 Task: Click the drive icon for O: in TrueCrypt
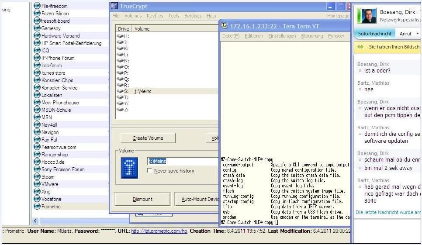point(120,67)
